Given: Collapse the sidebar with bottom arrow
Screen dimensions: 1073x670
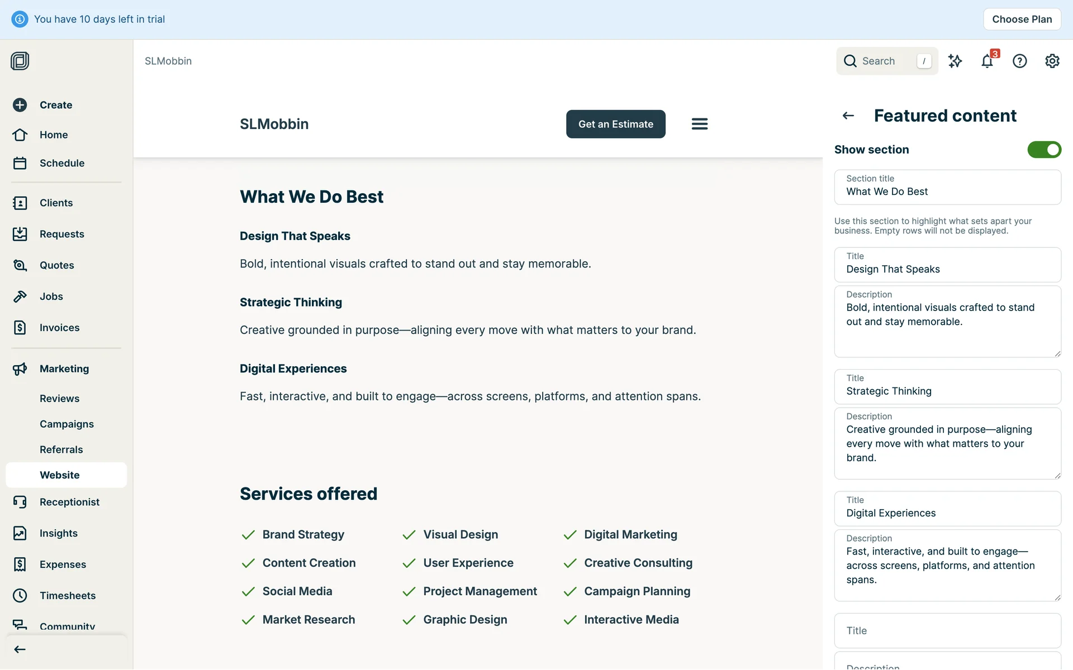Looking at the screenshot, I should 20,649.
